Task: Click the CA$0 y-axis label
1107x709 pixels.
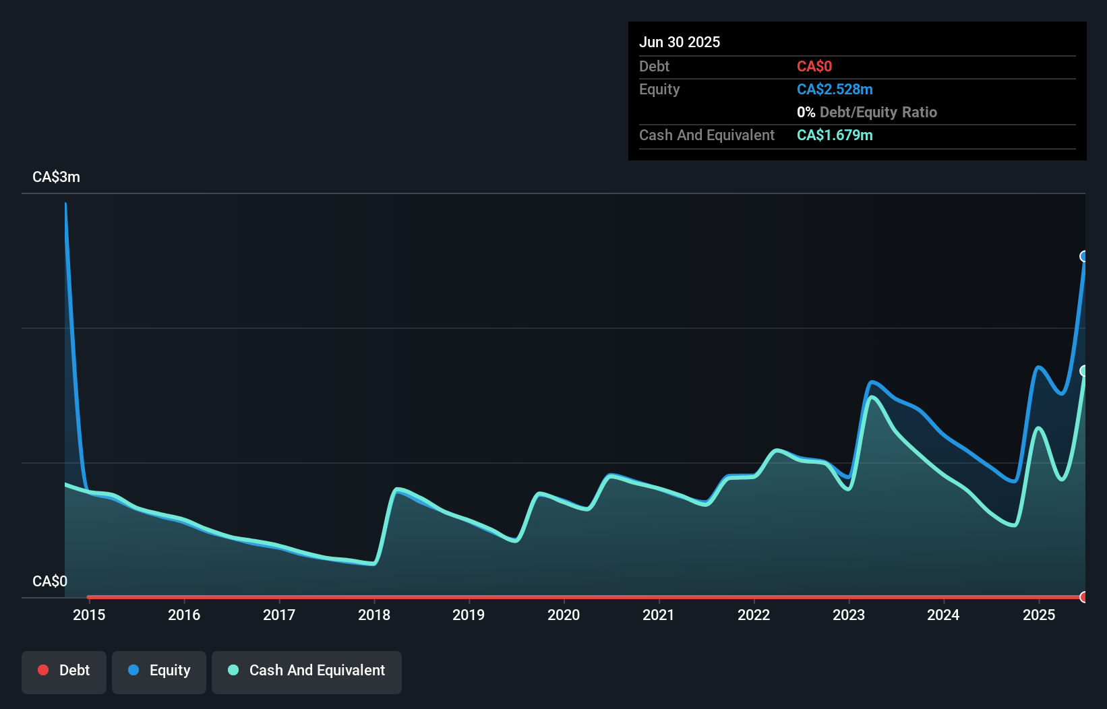Action: [50, 582]
